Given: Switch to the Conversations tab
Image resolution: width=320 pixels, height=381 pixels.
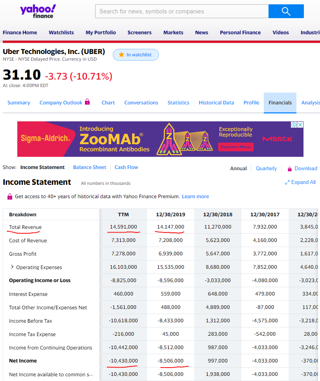Looking at the screenshot, I should click(142, 102).
